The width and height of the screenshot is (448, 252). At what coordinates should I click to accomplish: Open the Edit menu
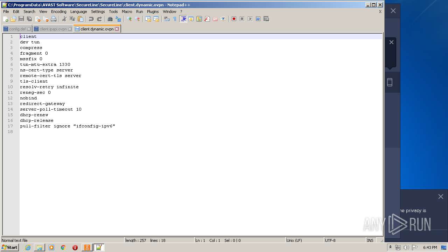click(x=16, y=12)
